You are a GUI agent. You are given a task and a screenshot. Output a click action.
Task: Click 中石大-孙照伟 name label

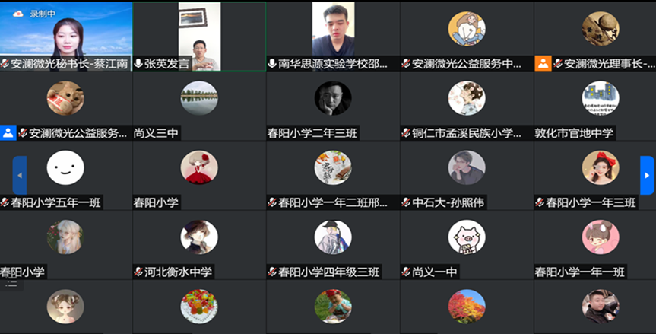coord(448,202)
